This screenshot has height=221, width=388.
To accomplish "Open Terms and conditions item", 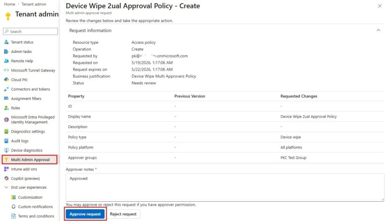I will tap(36, 216).
